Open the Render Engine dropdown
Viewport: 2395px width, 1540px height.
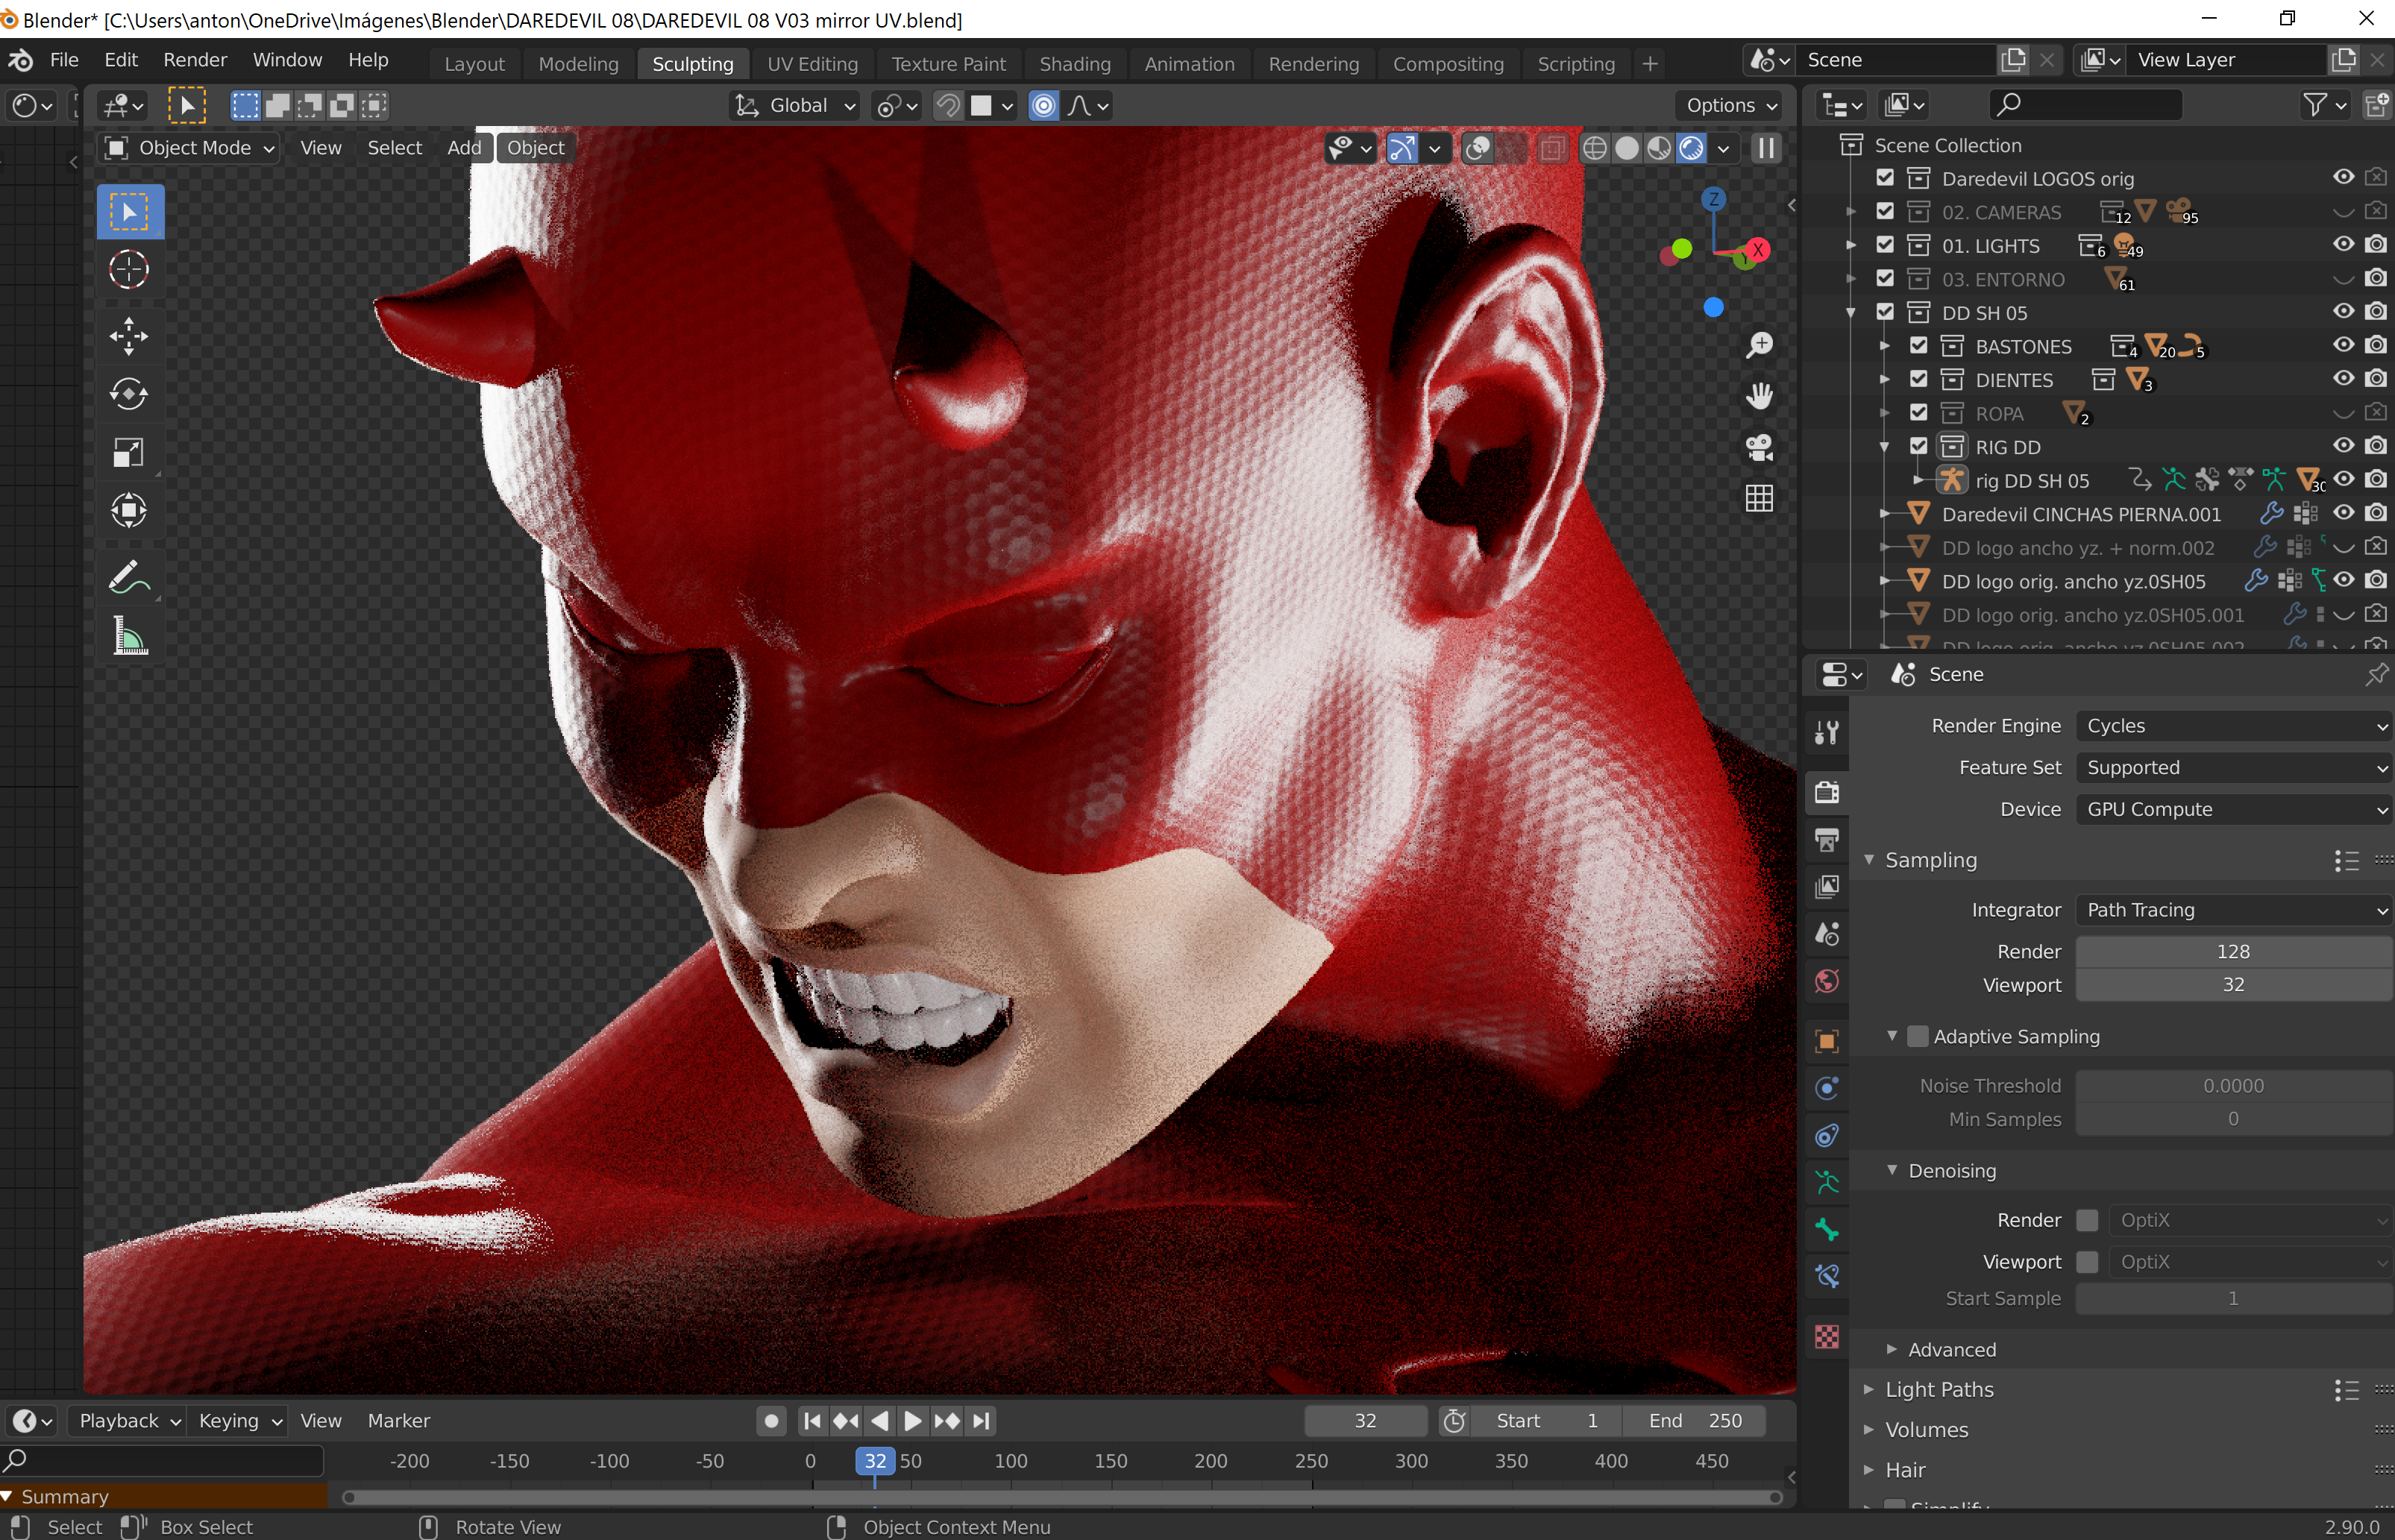2233,726
